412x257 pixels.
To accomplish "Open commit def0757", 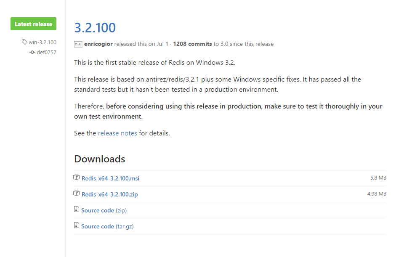I will tap(46, 52).
